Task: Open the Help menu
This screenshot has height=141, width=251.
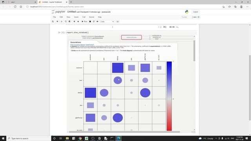Action: (100, 17)
